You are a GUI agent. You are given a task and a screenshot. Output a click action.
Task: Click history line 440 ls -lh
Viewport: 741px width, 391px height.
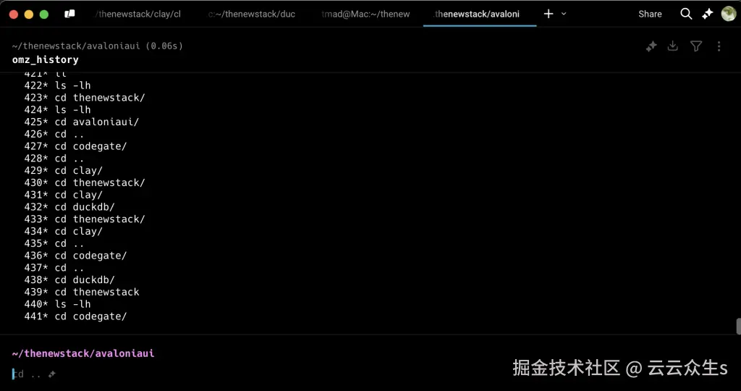tap(57, 304)
